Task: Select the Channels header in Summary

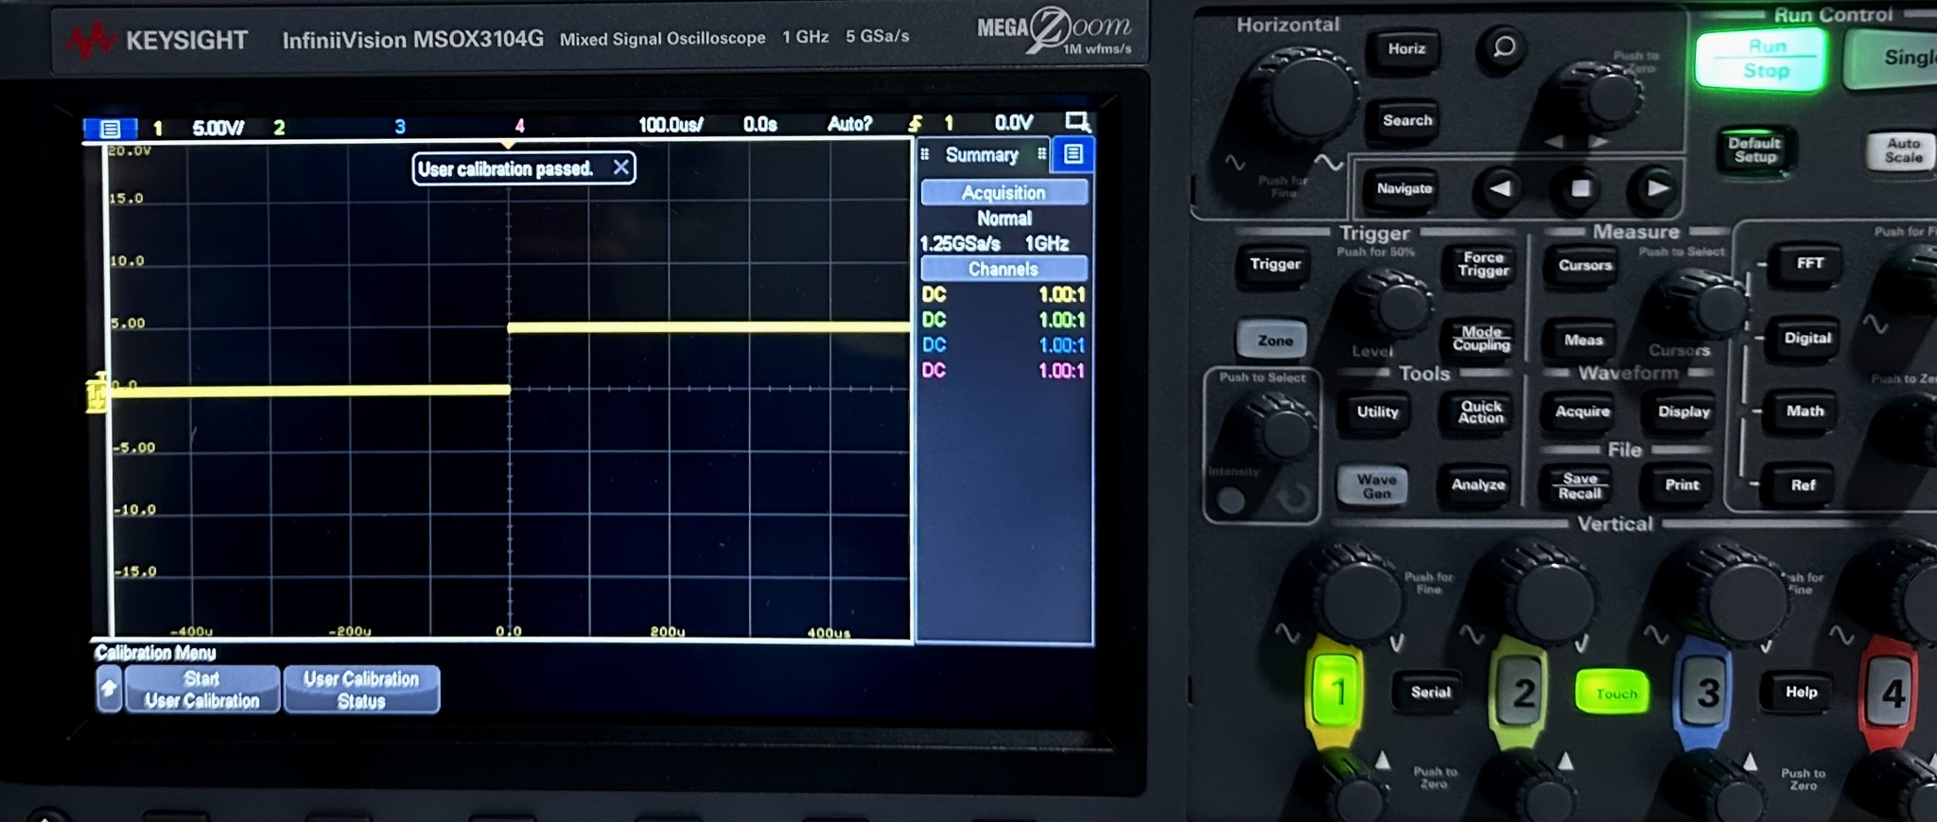Action: [1003, 269]
